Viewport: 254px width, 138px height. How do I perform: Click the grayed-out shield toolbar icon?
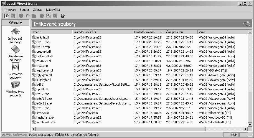pyautogui.click(x=21, y=16)
